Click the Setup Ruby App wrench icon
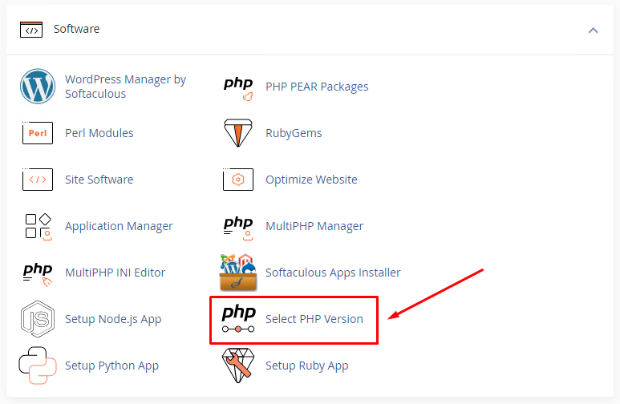This screenshot has height=404, width=620. 238,366
